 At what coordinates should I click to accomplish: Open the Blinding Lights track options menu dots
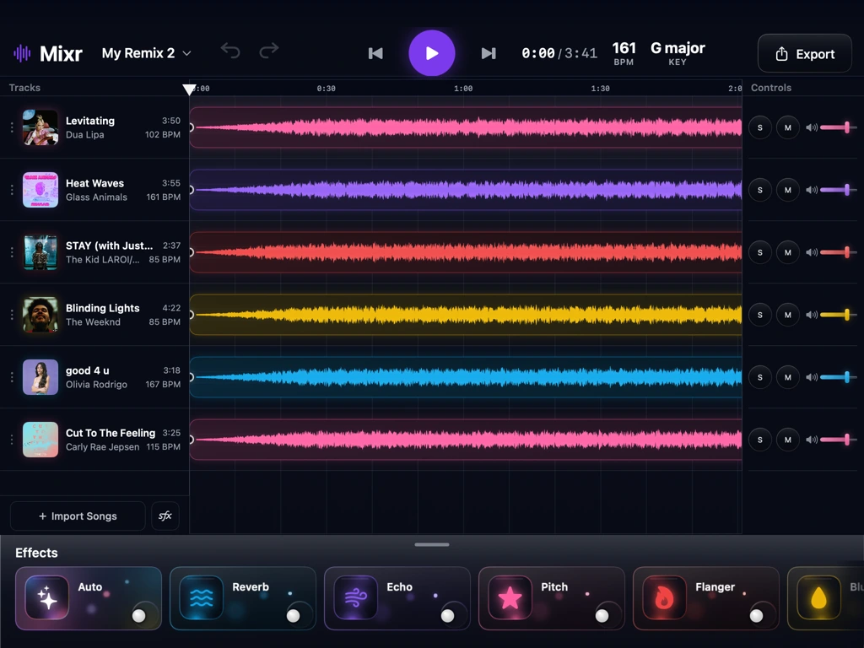click(x=12, y=315)
